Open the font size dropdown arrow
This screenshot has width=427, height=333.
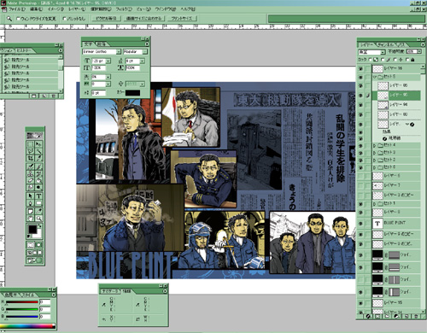click(x=108, y=61)
